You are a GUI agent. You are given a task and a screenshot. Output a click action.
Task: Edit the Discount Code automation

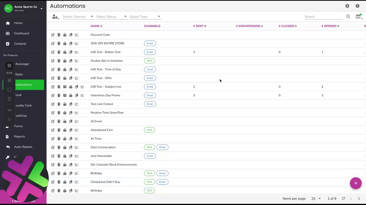click(x=53, y=35)
